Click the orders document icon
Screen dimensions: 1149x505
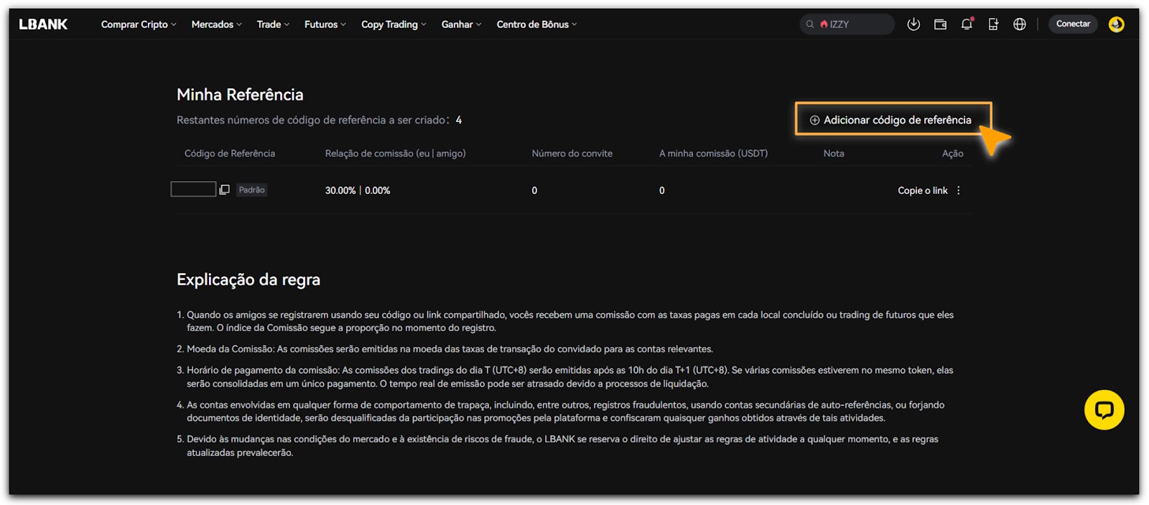pyautogui.click(x=993, y=24)
